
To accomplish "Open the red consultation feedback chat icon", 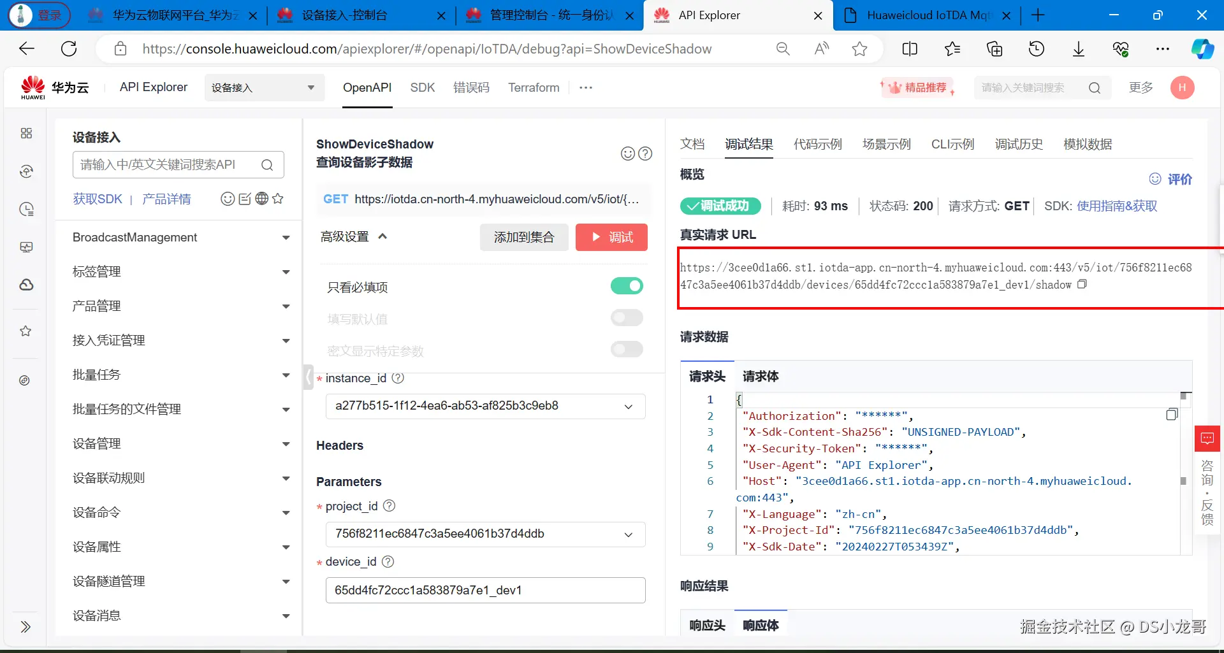I will [1207, 438].
